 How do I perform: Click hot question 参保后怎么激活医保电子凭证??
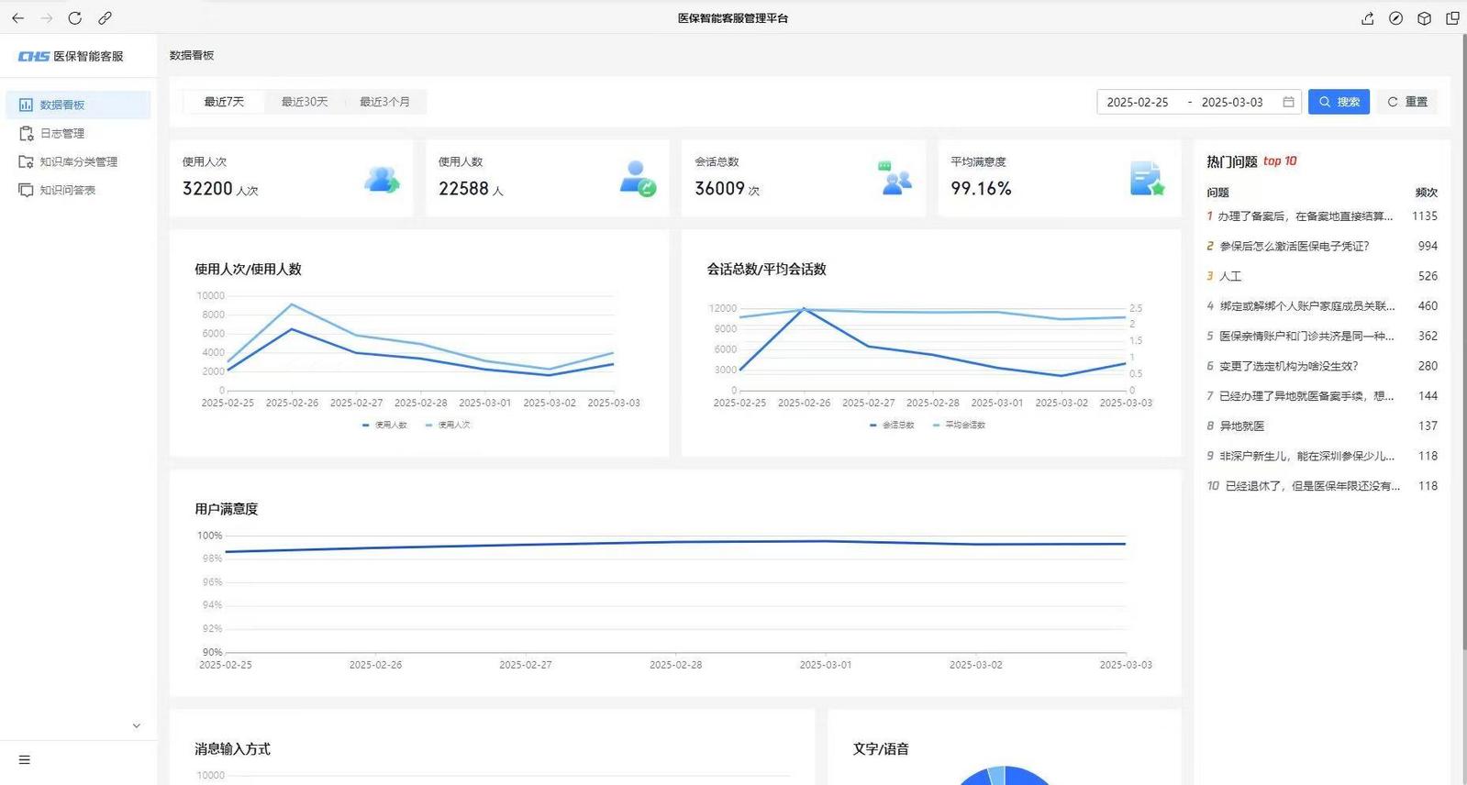(1294, 246)
